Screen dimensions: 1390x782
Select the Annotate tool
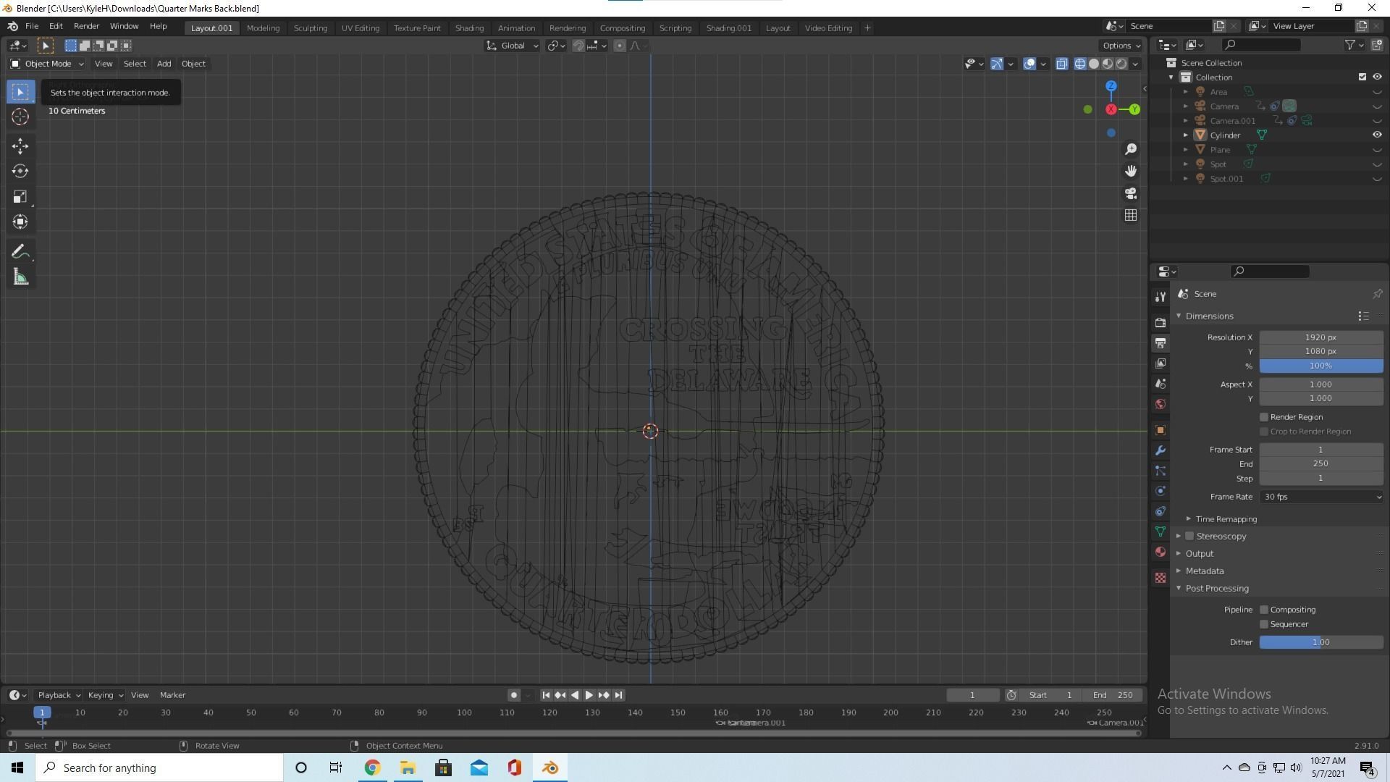[20, 252]
